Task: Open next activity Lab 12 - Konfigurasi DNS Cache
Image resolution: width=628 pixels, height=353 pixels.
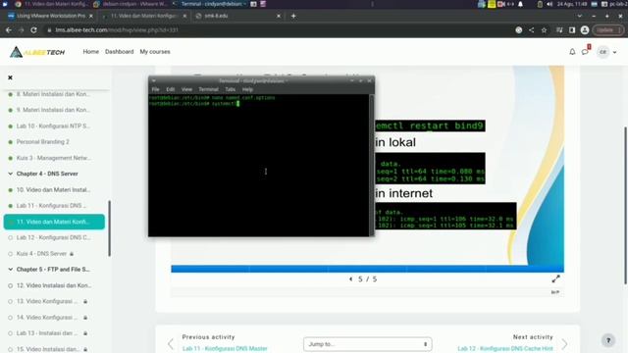Action: click(x=505, y=349)
